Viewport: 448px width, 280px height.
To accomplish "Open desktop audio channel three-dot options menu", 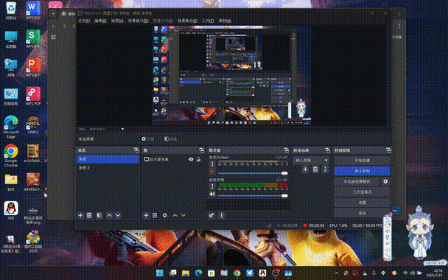I will coord(212,186).
